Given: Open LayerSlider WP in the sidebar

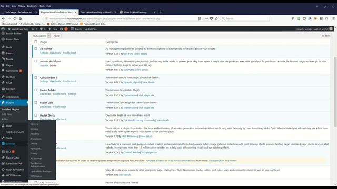Looking at the screenshot, I should click(14, 164).
